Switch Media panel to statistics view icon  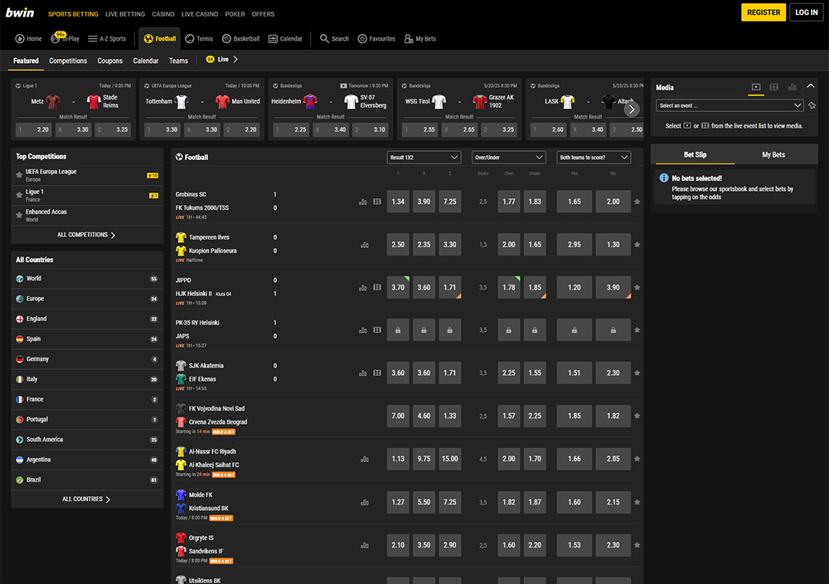tap(792, 87)
